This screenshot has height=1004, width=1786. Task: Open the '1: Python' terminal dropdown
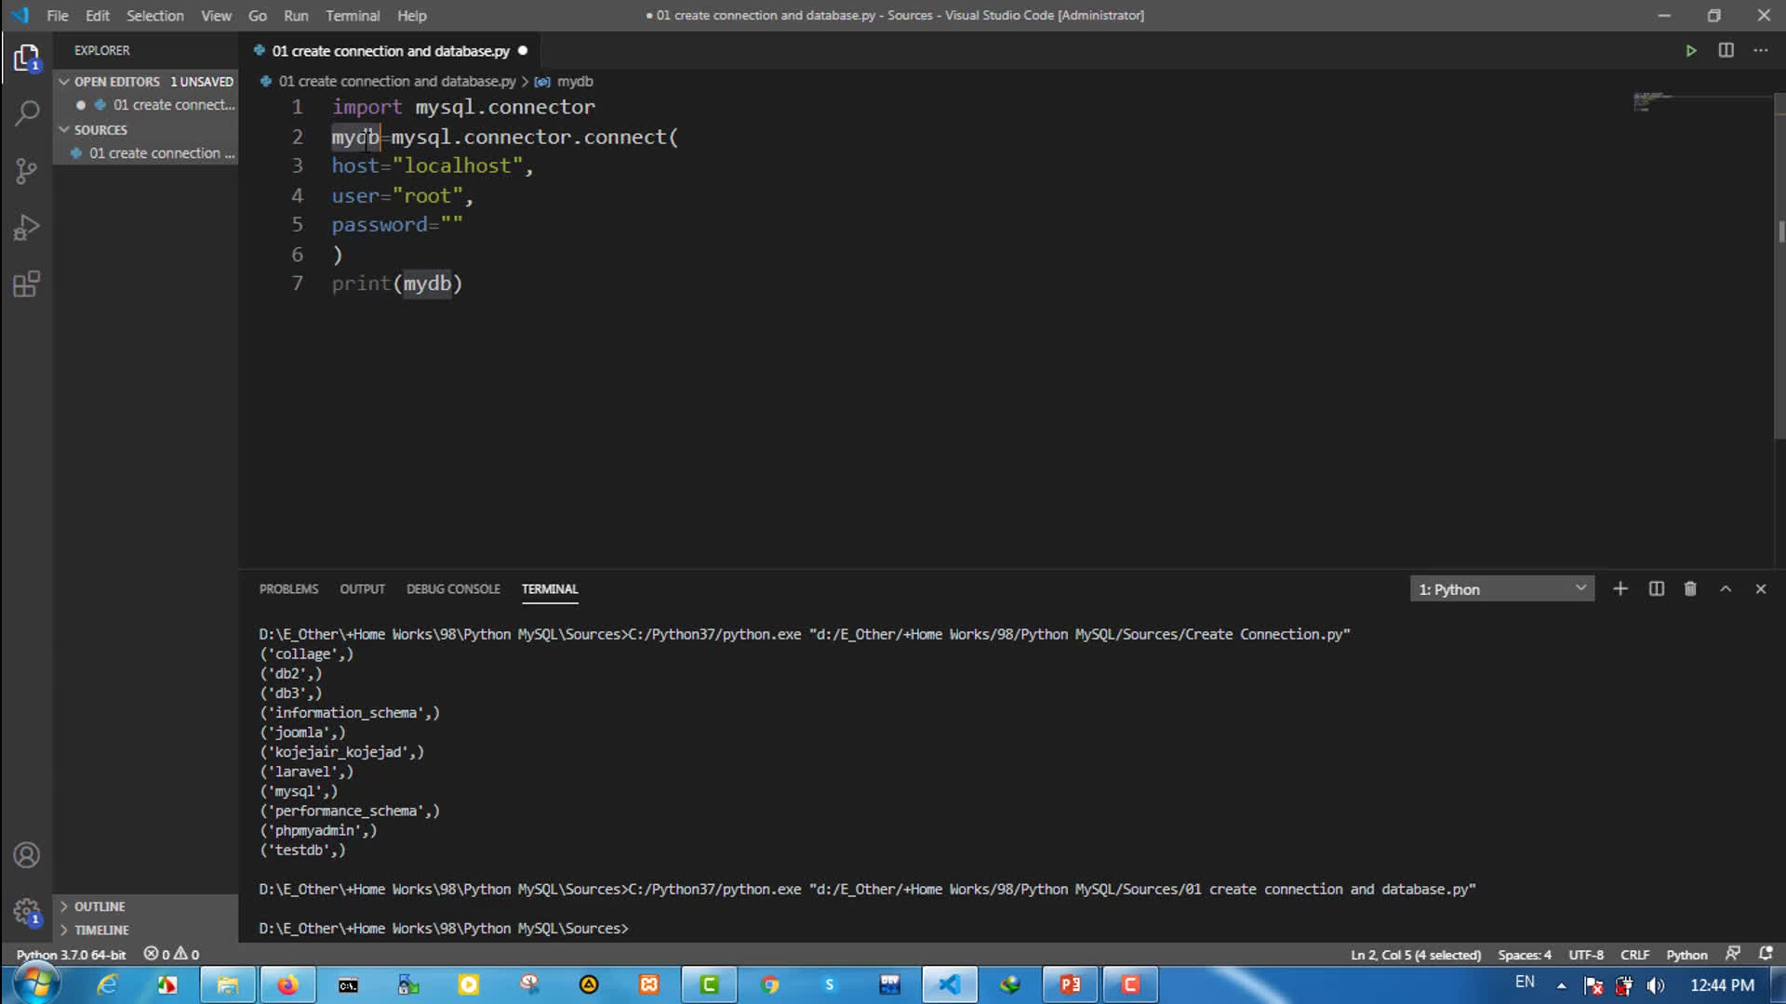tap(1502, 588)
